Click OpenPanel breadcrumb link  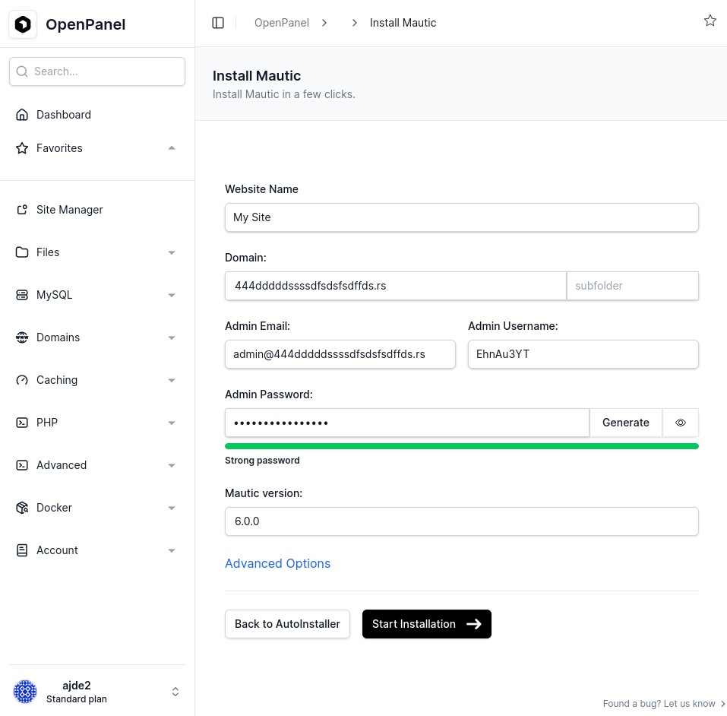[281, 23]
